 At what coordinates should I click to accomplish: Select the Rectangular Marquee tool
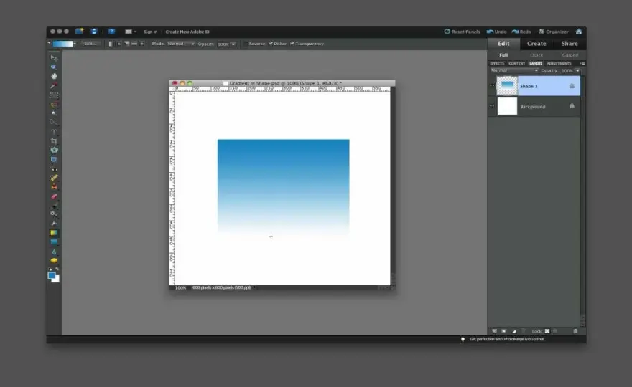tap(54, 95)
